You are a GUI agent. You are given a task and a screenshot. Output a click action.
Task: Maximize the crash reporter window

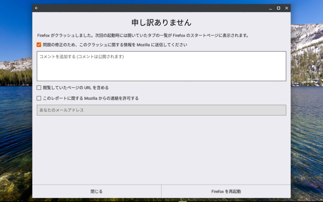pyautogui.click(x=279, y=8)
